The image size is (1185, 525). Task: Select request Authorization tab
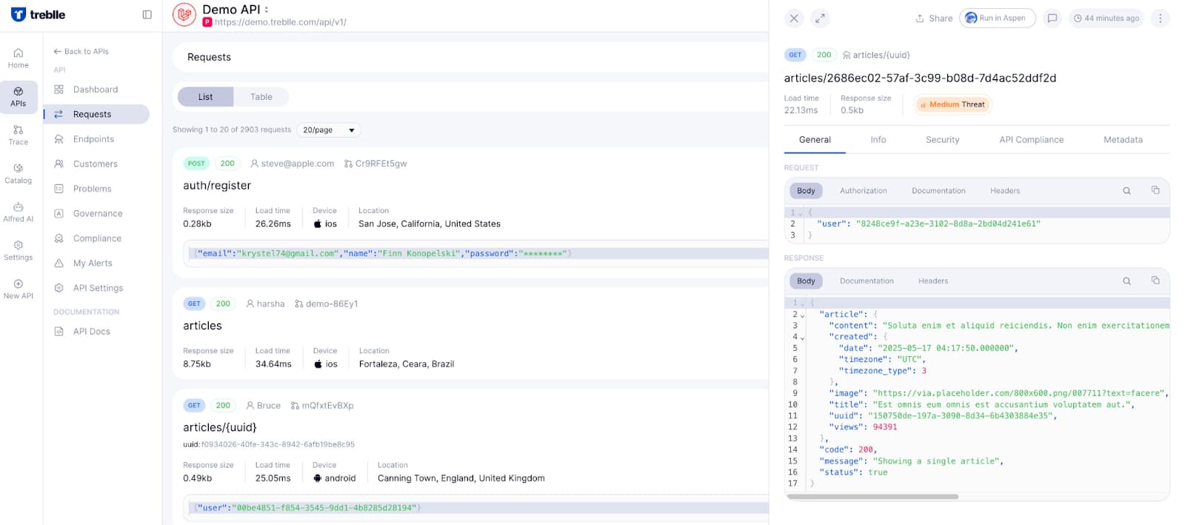(x=863, y=191)
